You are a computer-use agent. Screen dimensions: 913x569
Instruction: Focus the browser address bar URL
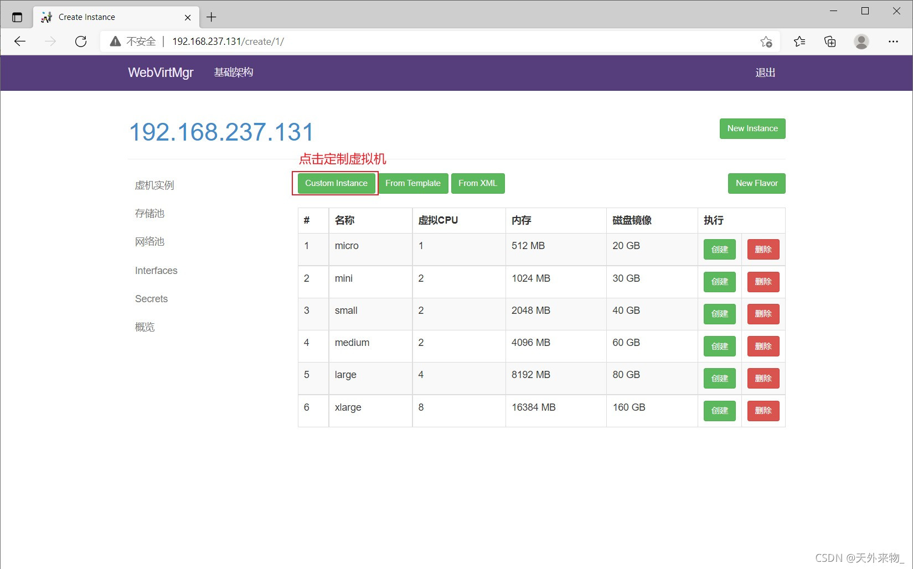(x=388, y=42)
